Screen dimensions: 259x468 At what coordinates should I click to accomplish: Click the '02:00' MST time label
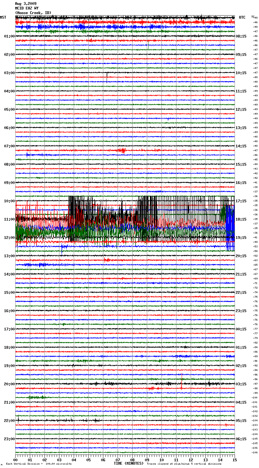point(9,55)
